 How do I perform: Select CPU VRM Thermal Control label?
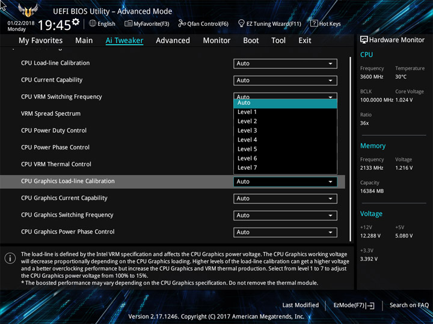click(x=56, y=164)
